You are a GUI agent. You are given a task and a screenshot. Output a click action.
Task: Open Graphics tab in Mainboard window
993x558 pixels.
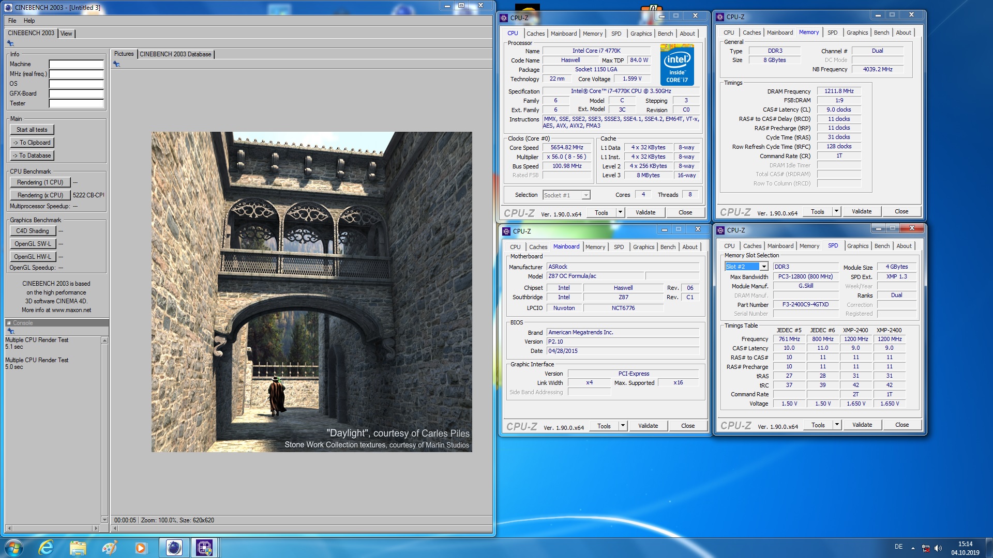643,247
